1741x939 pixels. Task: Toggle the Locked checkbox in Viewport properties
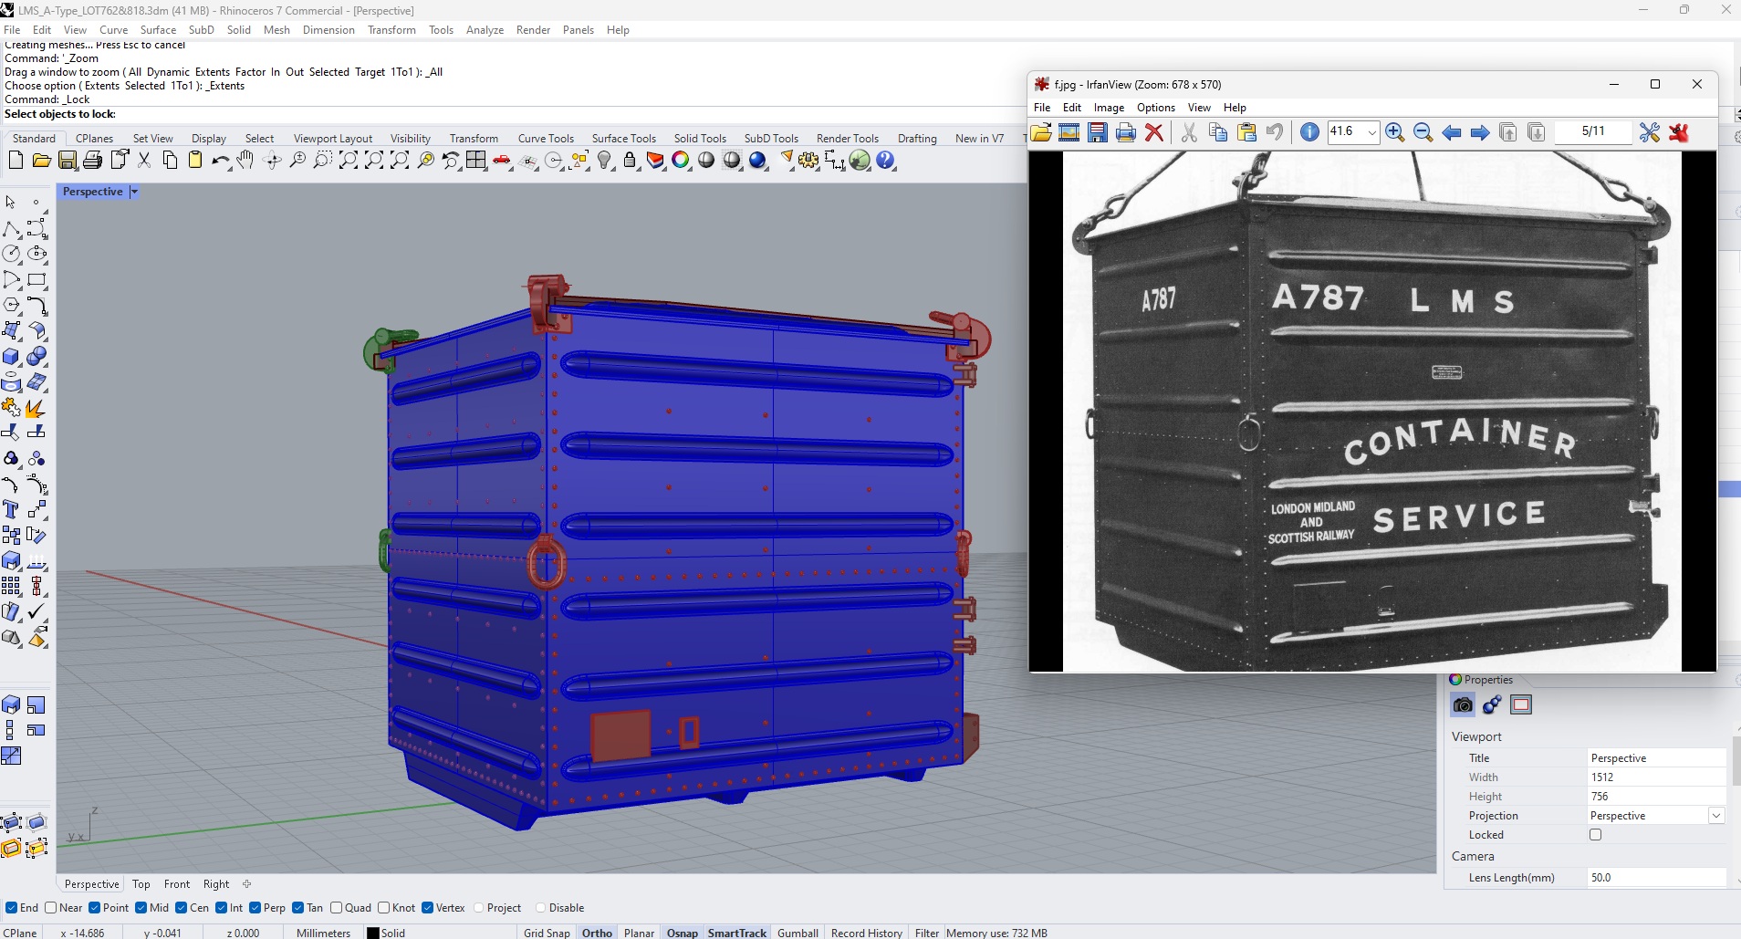(x=1595, y=834)
